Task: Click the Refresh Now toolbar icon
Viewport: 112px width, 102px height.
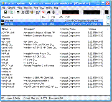Action: [x=12, y=12]
